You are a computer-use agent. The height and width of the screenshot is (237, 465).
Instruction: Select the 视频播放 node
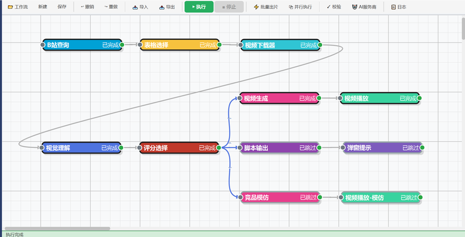pyautogui.click(x=380, y=98)
